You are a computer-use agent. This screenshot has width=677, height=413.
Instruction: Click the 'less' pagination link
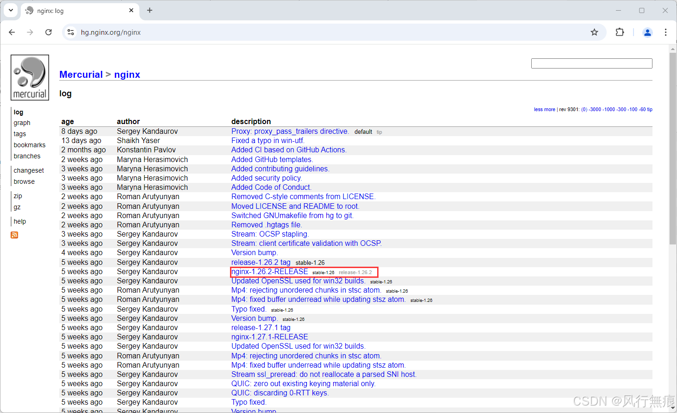pyautogui.click(x=538, y=110)
